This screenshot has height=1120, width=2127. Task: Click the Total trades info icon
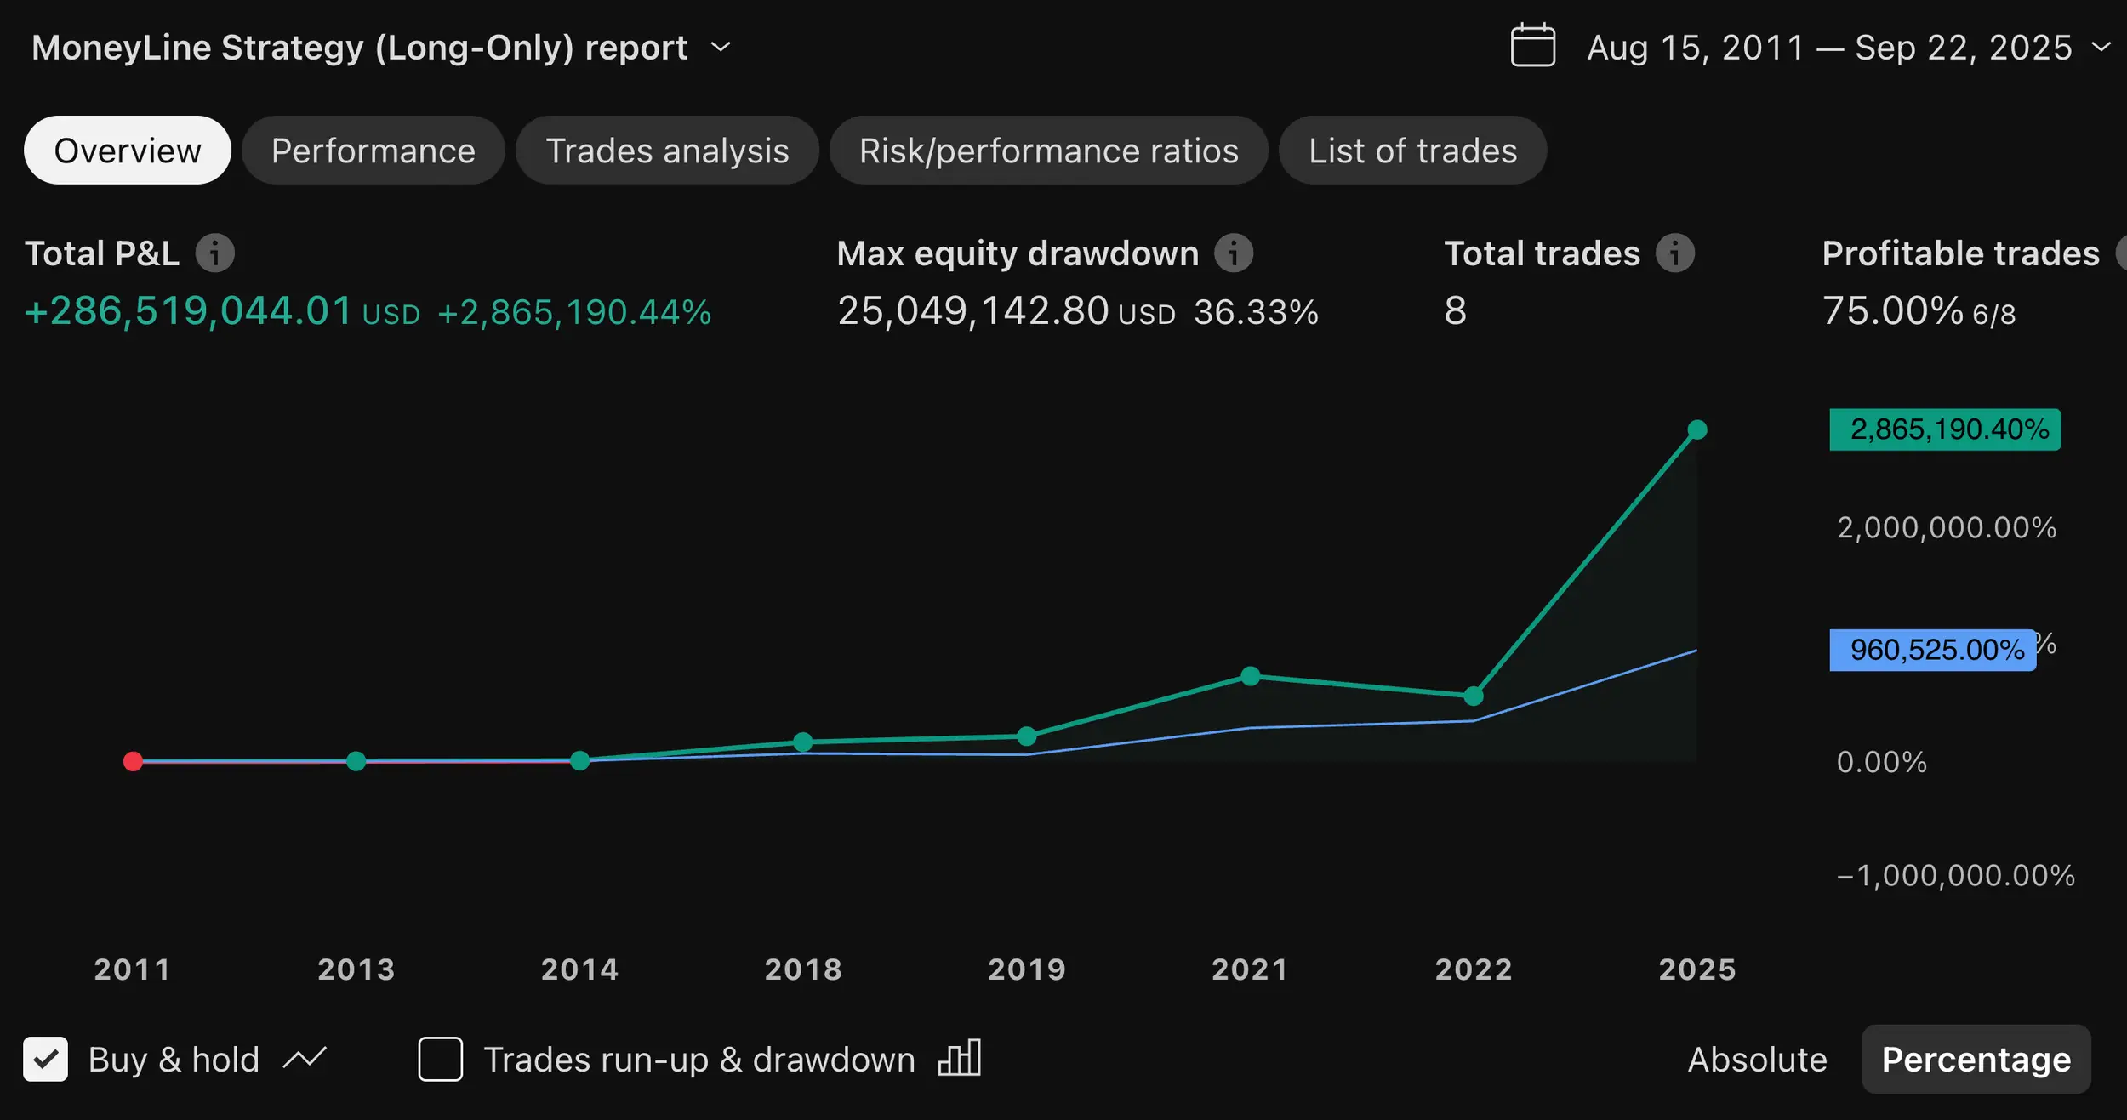pos(1674,253)
